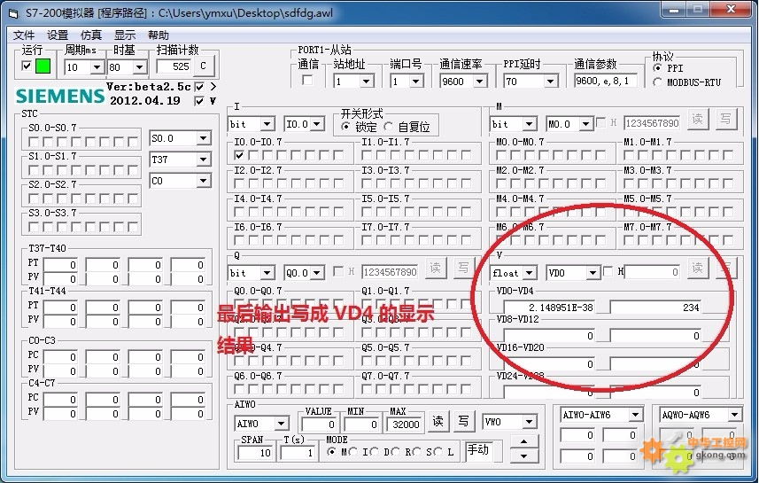This screenshot has height=483, width=759.
Task: Click the down arrow button beside 手动
Action: click(x=523, y=456)
